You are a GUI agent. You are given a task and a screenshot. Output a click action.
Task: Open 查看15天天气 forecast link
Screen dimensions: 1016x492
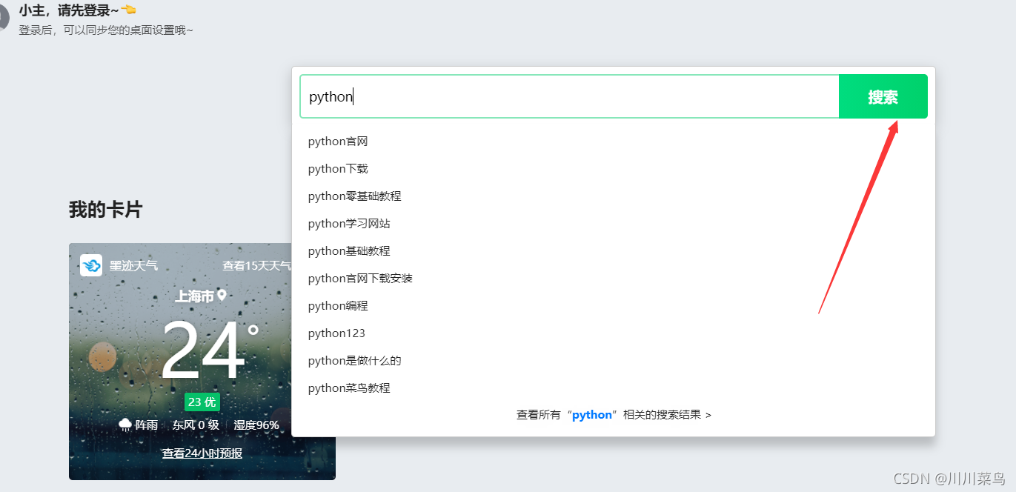coord(256,266)
